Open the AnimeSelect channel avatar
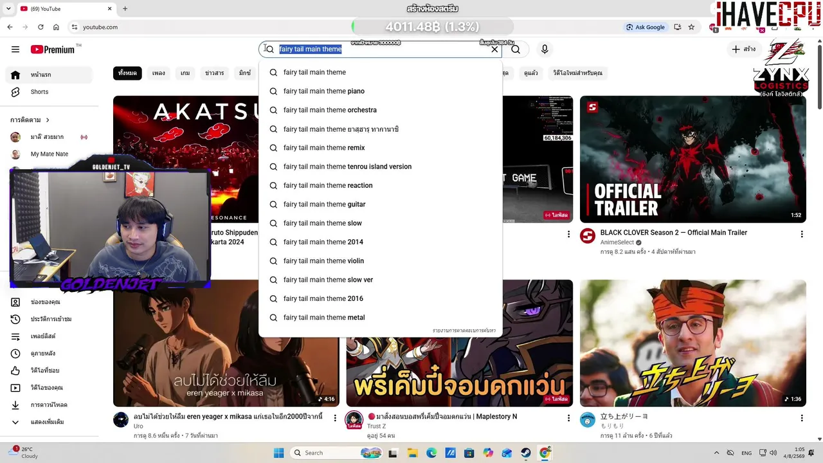This screenshot has width=823, height=463. tap(588, 236)
